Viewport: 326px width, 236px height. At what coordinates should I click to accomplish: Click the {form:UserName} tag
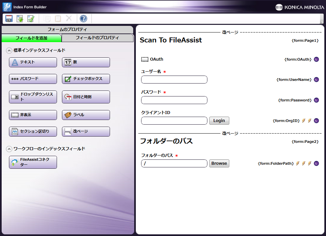coord(294,80)
